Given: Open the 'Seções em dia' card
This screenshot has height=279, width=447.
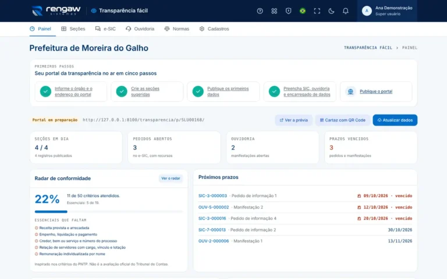Looking at the screenshot, I should click(76, 147).
